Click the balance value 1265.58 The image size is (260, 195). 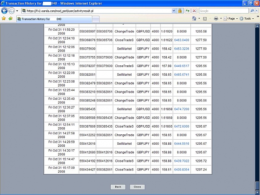(201, 32)
